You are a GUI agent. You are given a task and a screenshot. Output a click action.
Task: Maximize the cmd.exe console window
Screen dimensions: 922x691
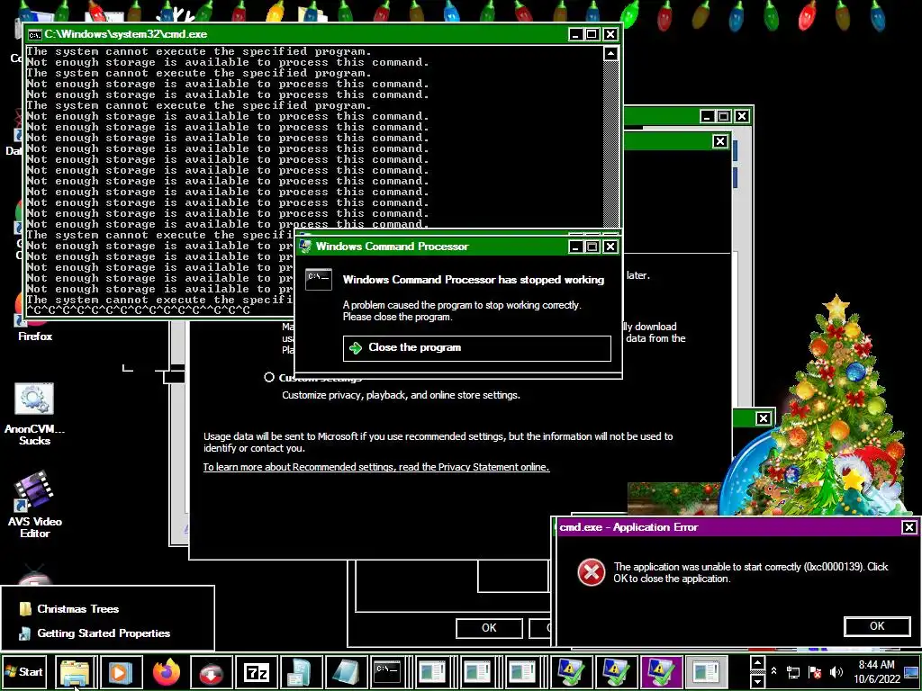[x=592, y=35]
